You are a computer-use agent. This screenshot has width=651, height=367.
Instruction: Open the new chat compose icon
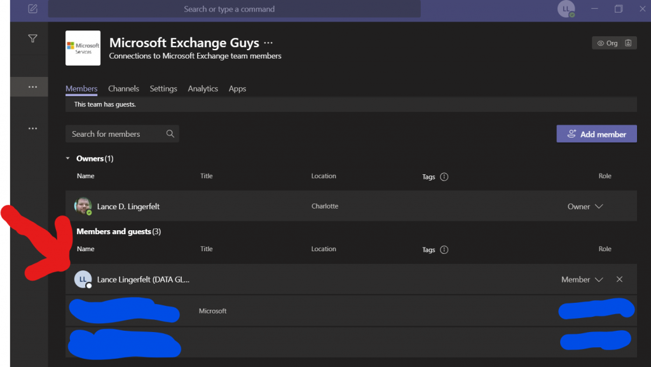pyautogui.click(x=33, y=9)
